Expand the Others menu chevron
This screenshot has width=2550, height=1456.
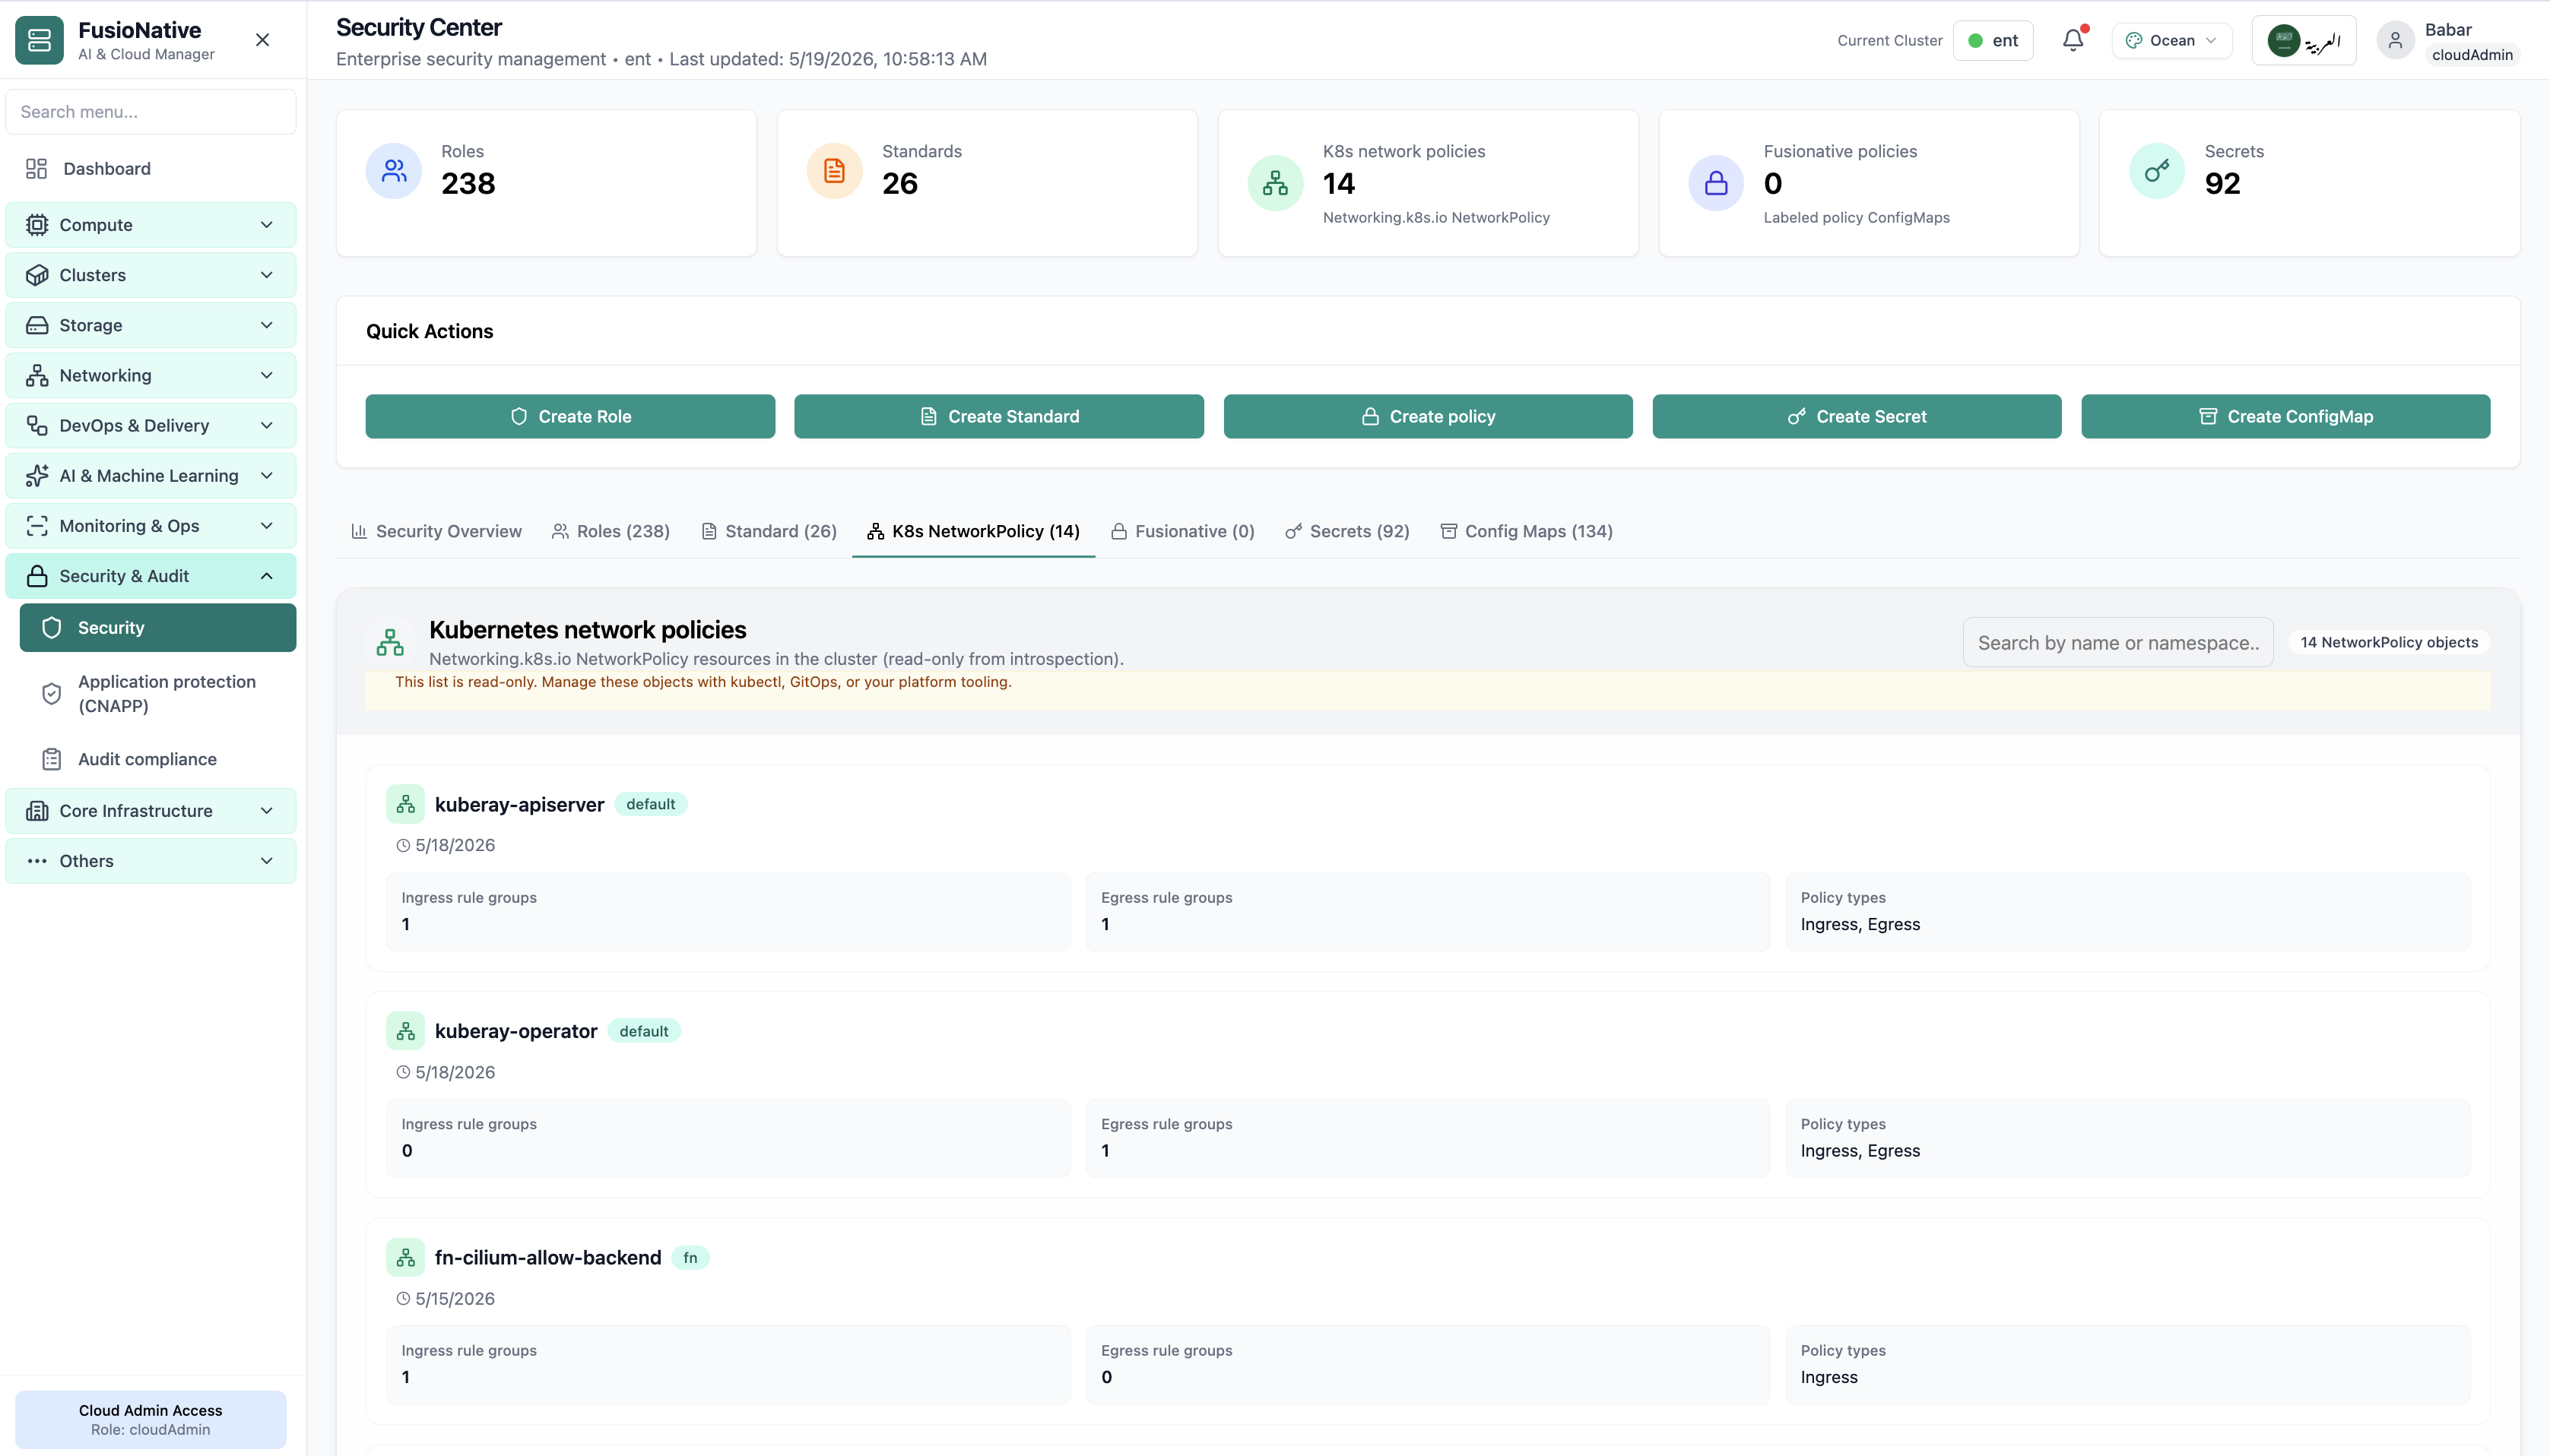pos(267,861)
